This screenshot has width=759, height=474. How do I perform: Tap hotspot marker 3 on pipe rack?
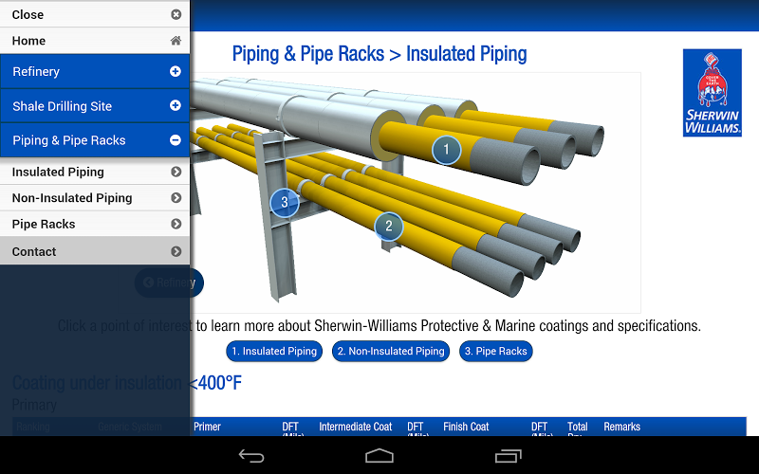click(x=285, y=202)
